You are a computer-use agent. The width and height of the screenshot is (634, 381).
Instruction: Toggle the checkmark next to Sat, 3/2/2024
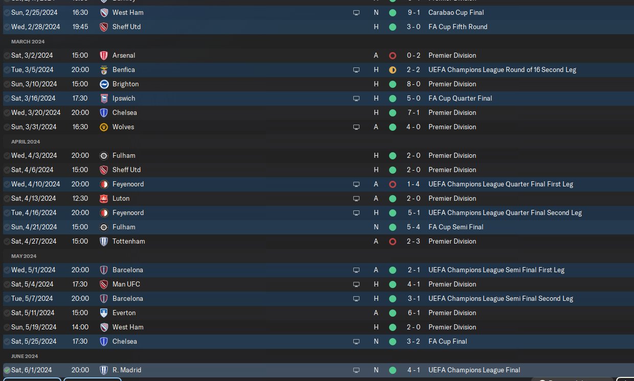coord(7,55)
